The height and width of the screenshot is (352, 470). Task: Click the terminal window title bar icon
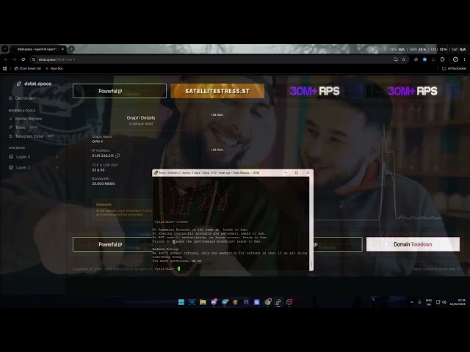156,173
